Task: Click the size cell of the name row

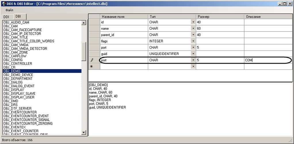Action: point(220,28)
